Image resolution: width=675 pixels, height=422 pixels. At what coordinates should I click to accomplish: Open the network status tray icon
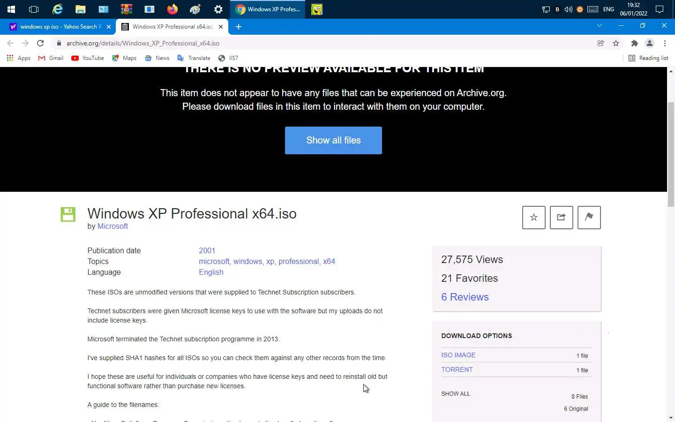coord(546,9)
